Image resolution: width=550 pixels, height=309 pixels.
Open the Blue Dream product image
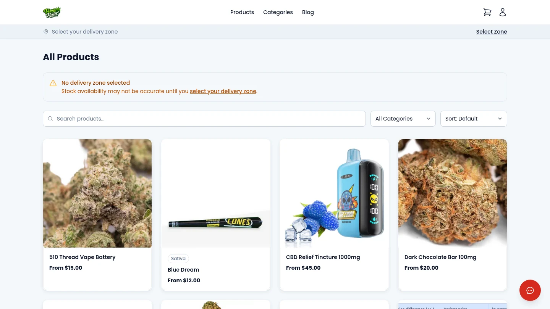click(216, 193)
